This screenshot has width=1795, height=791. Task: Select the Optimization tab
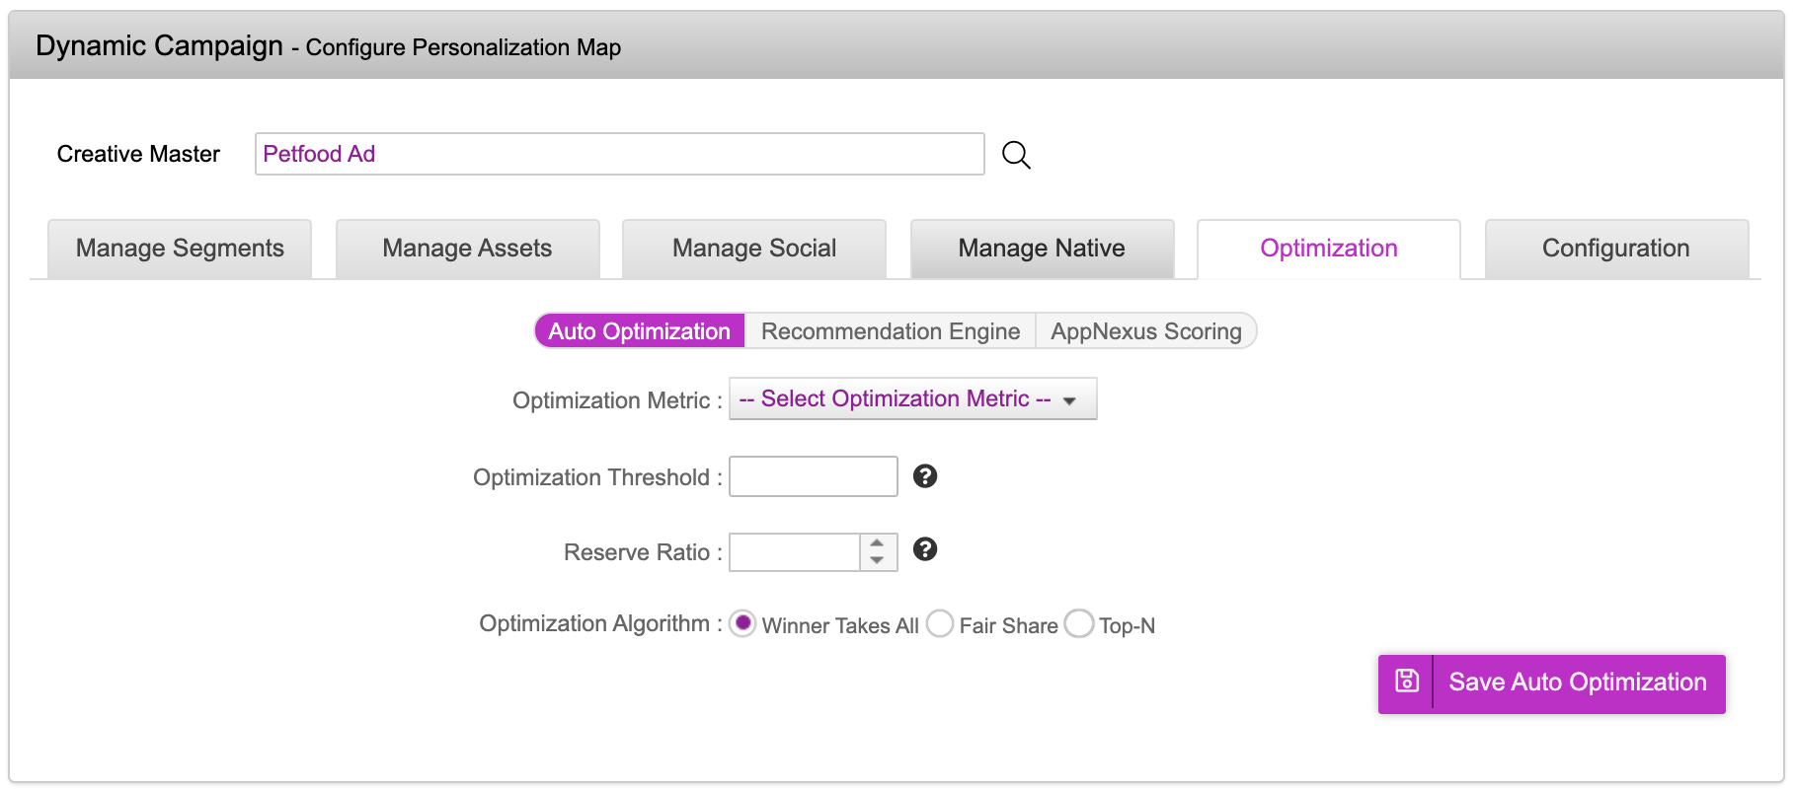tap(1328, 249)
